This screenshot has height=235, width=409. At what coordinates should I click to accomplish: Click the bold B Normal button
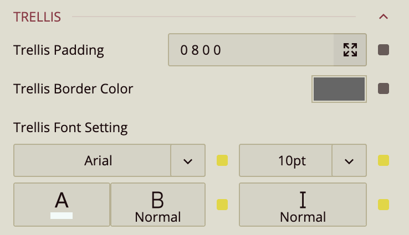[158, 204]
